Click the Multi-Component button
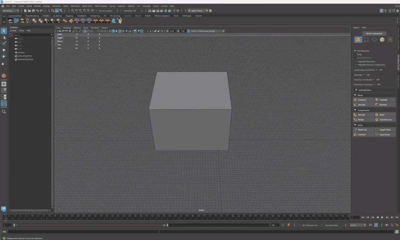The width and height of the screenshot is (400, 240). tap(374, 33)
